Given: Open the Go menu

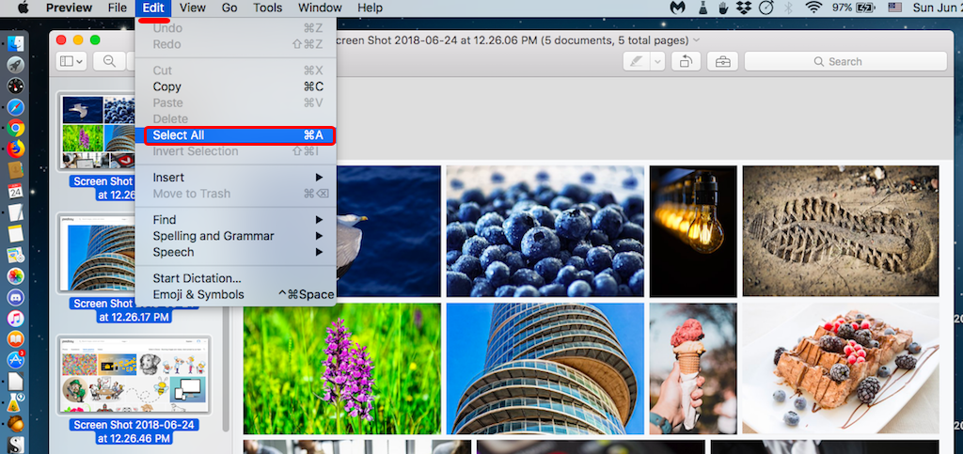Looking at the screenshot, I should coord(229,8).
